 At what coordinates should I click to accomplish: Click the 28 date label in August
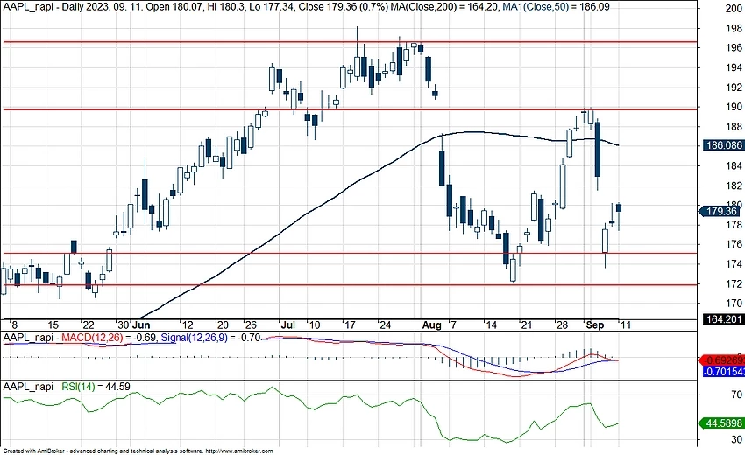coord(562,325)
